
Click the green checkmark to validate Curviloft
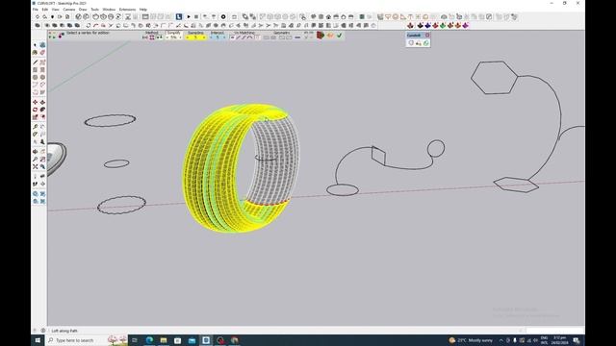[339, 36]
